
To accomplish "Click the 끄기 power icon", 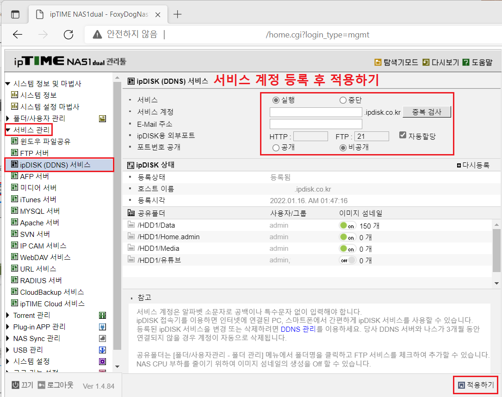I will tap(15, 385).
